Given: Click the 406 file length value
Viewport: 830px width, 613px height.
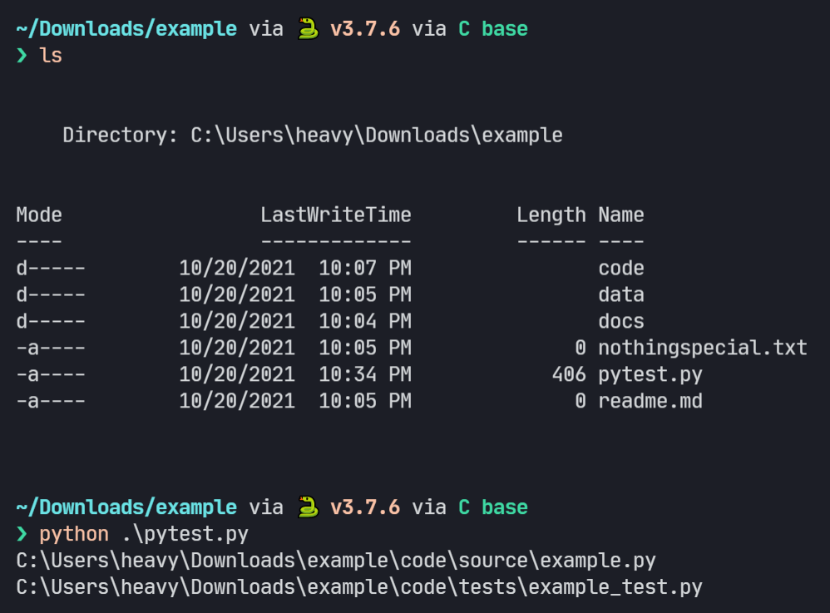Looking at the screenshot, I should pyautogui.click(x=569, y=375).
